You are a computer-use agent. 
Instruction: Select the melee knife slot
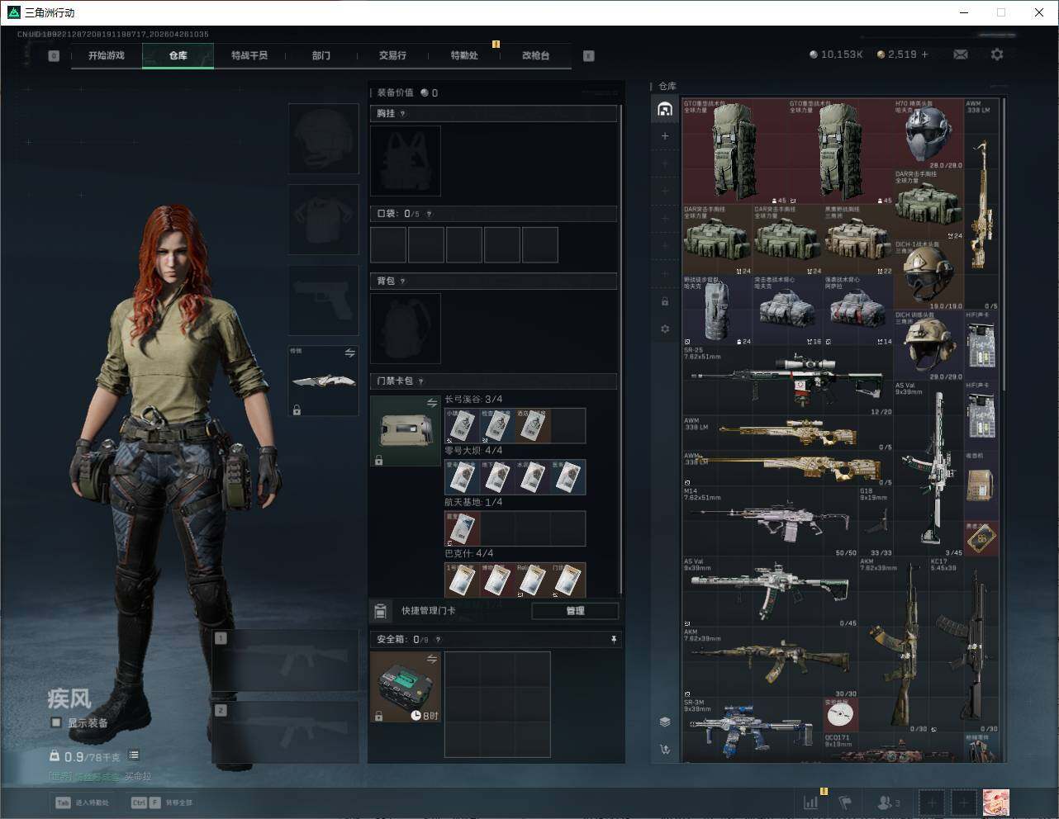tap(324, 381)
